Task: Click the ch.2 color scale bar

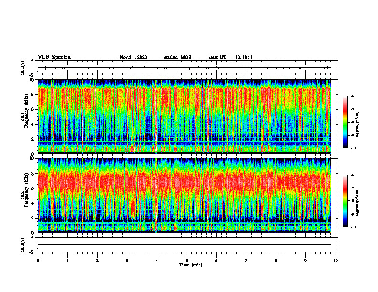Action: 346,201
